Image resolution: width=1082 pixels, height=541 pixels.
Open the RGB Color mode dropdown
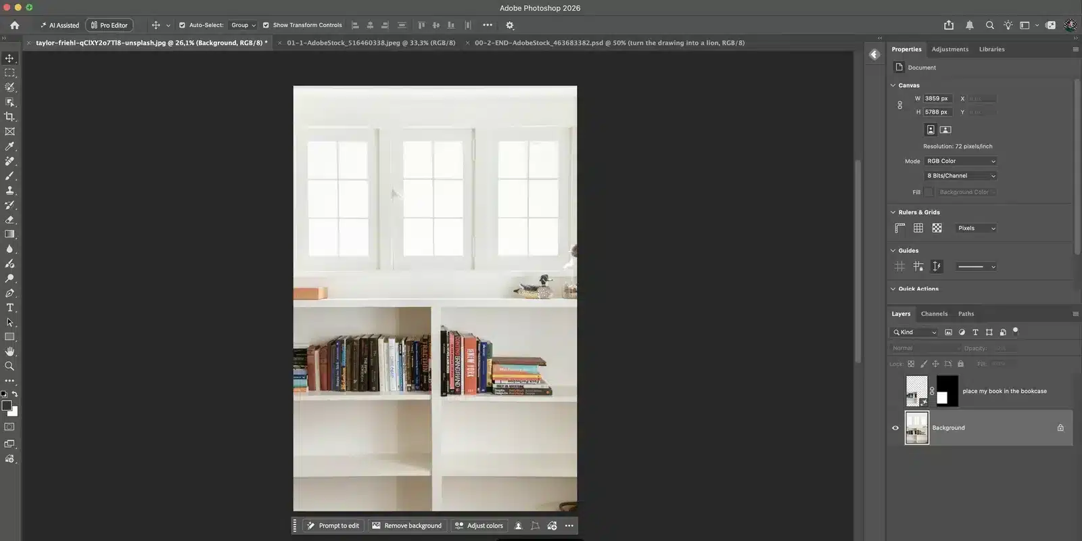click(960, 161)
